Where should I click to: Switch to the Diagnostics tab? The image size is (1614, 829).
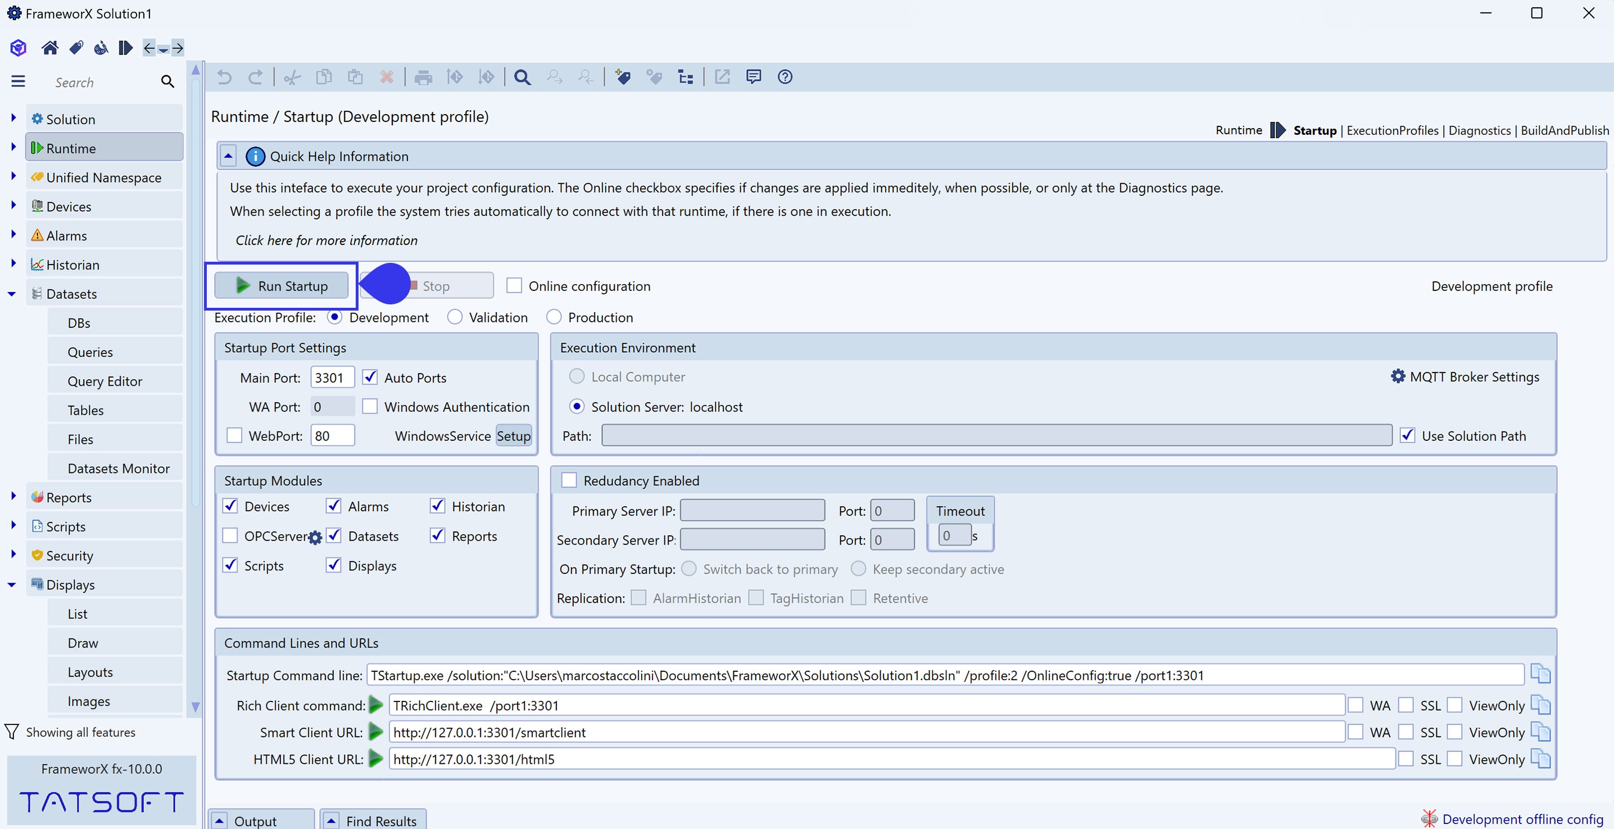(1479, 130)
